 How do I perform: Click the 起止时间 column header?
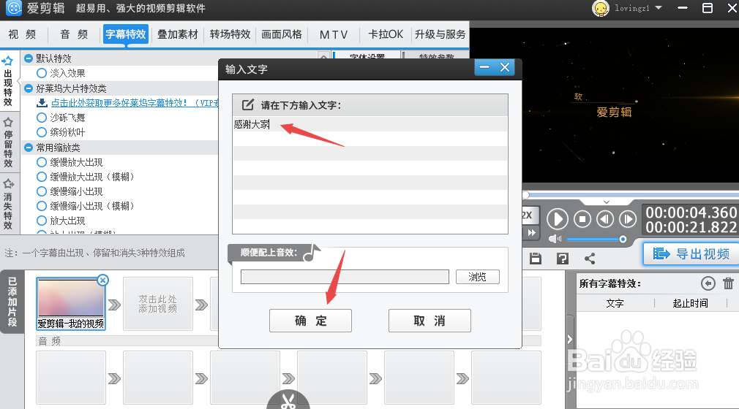click(691, 303)
